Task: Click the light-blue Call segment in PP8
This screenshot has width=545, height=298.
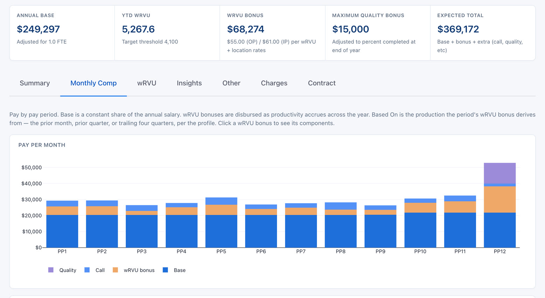Action: point(341,206)
